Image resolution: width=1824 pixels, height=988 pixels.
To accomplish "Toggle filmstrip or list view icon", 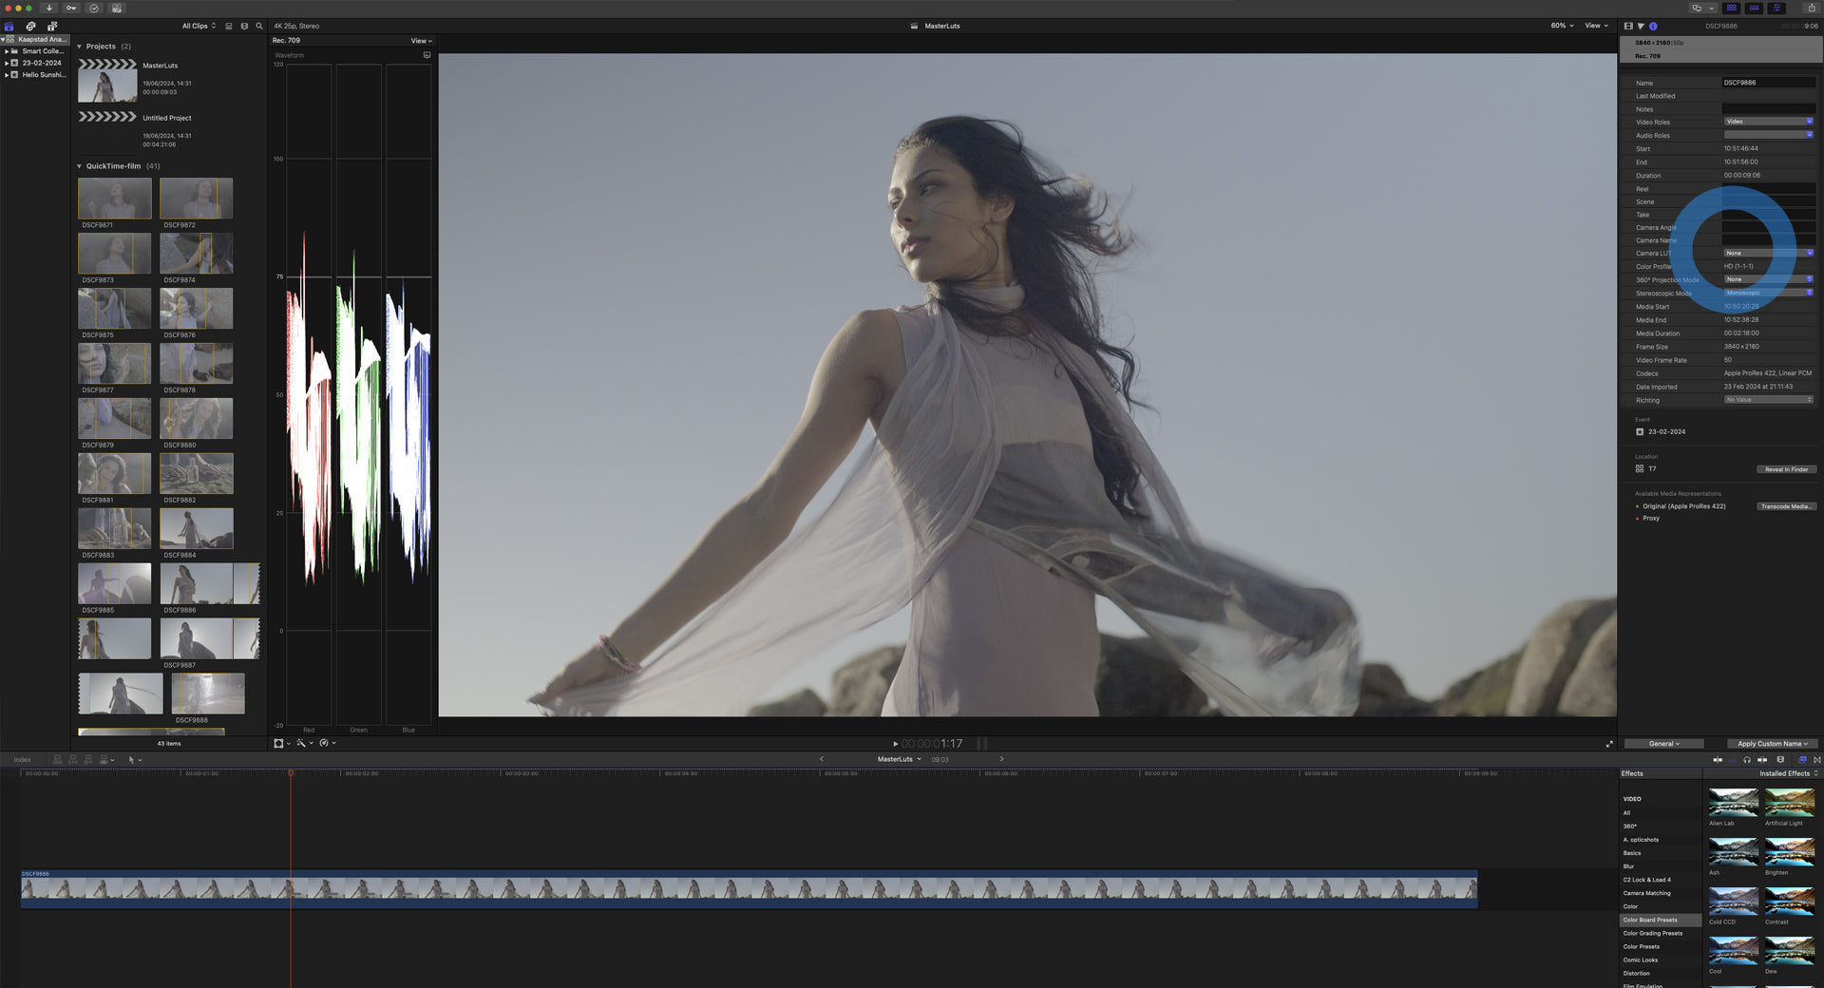I will (229, 26).
